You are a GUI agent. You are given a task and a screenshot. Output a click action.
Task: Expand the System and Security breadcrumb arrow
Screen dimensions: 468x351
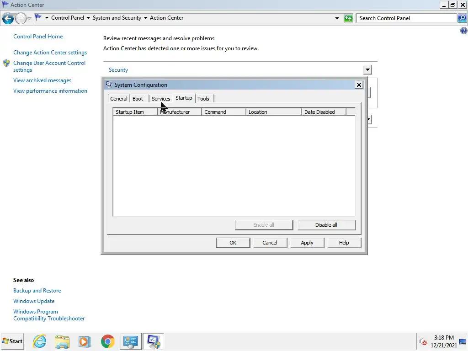pos(145,18)
